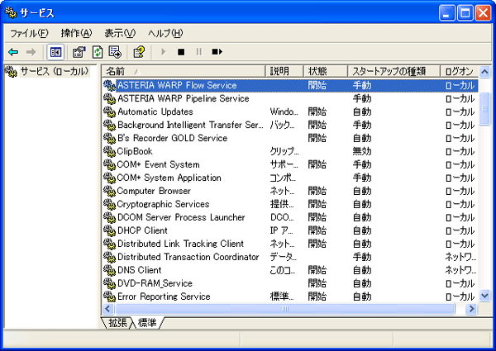Image resolution: width=496 pixels, height=351 pixels.
Task: Click the gear icon of ClipBook
Action: (x=109, y=151)
